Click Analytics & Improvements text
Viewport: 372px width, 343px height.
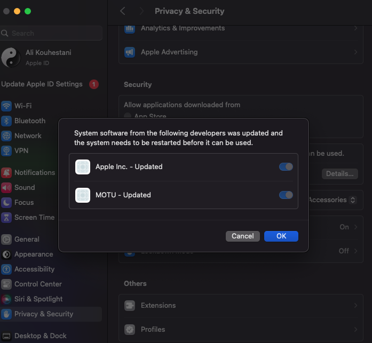pos(183,28)
